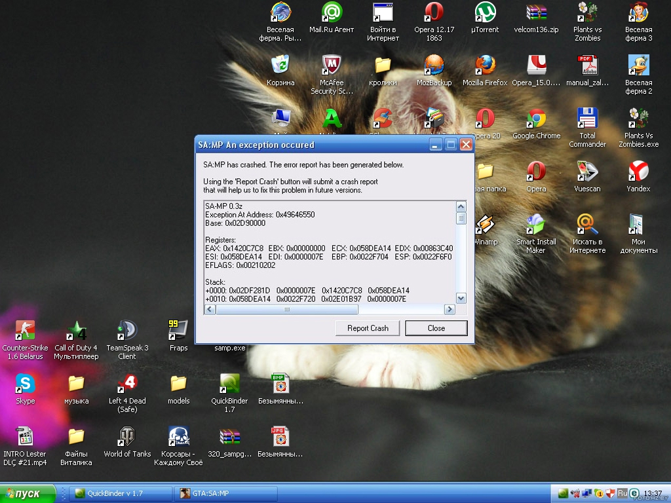
Task: Click the crash report vertical scroll up arrow
Action: pyautogui.click(x=461, y=206)
